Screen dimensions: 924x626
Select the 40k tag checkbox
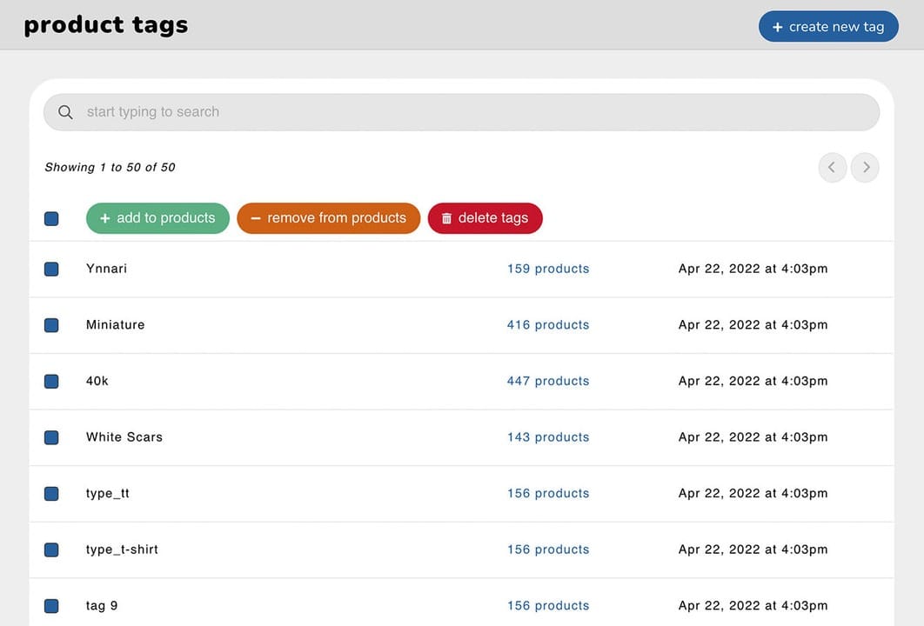pyautogui.click(x=50, y=381)
